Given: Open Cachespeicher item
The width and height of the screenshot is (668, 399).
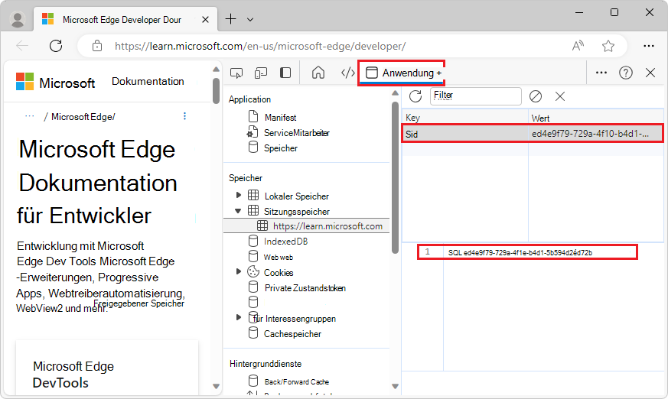Looking at the screenshot, I should (292, 334).
